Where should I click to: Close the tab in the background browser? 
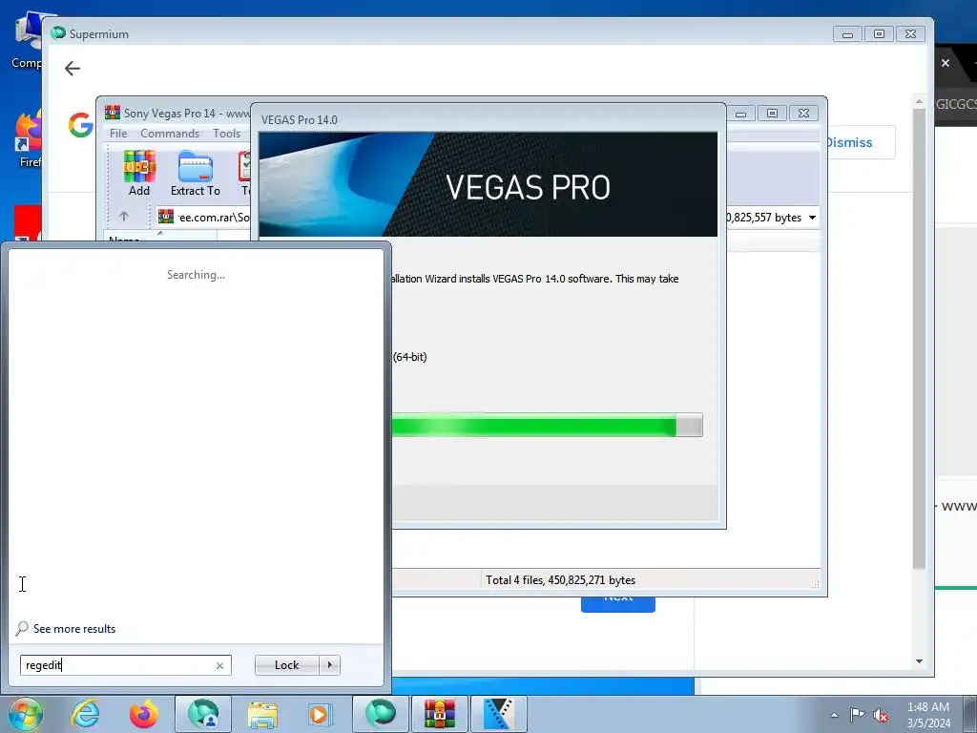[946, 63]
